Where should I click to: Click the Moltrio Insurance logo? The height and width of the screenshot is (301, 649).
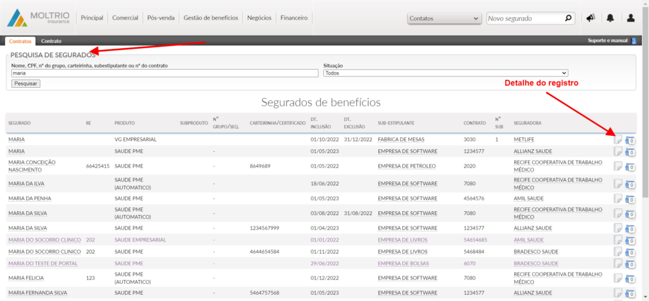coord(39,18)
